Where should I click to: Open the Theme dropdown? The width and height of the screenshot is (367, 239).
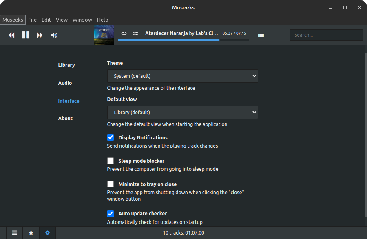(182, 76)
